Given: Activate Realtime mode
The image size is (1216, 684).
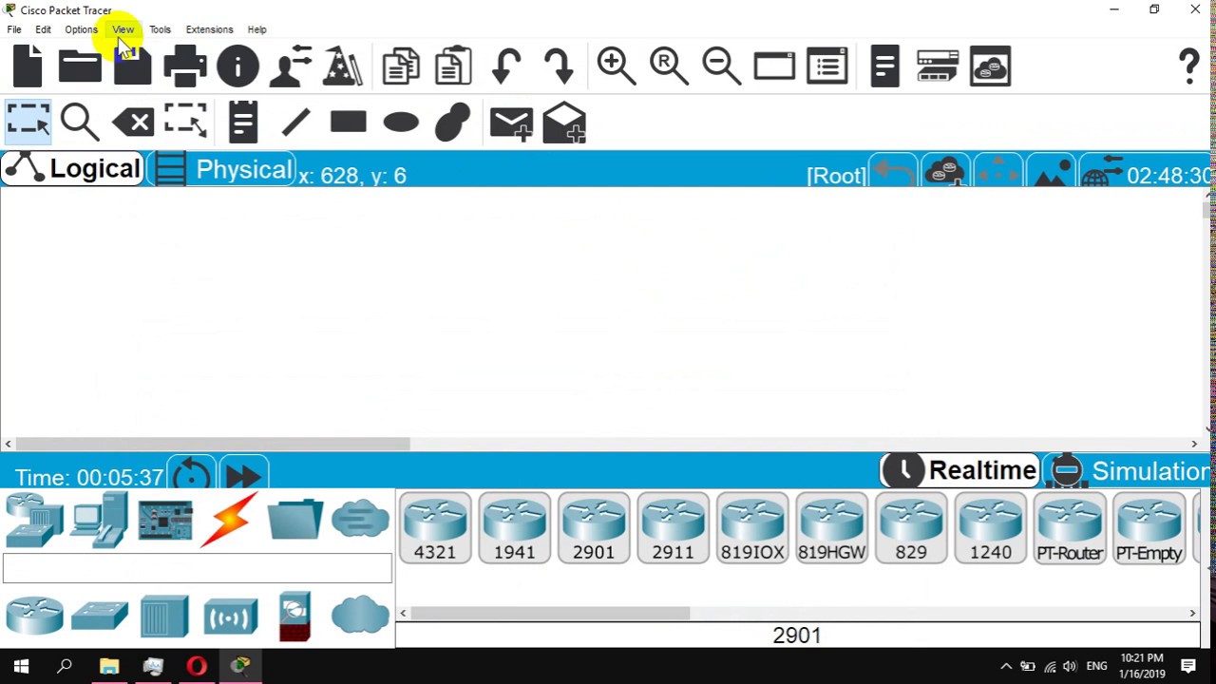Looking at the screenshot, I should coord(959,470).
